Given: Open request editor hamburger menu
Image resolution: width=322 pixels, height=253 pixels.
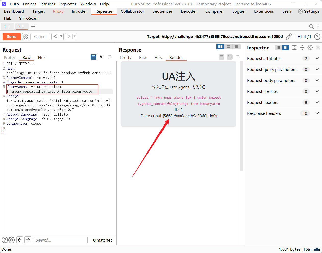Looking at the screenshot, I should click(x=110, y=57).
